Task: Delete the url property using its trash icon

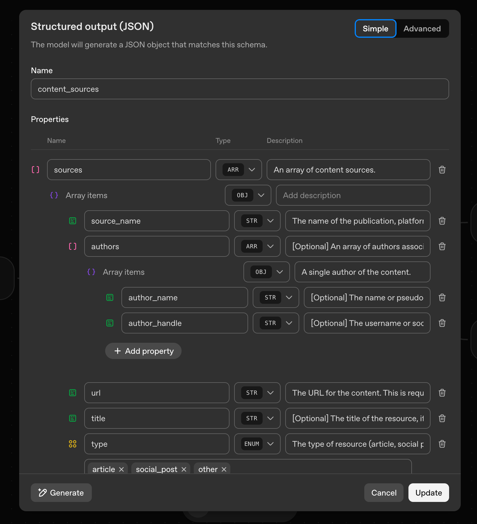Action: [x=442, y=393]
